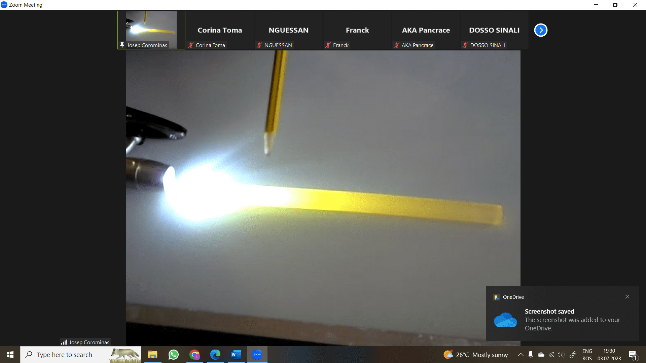Open the clock showing 19:30 03.07.2023

[x=609, y=355]
